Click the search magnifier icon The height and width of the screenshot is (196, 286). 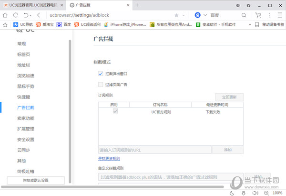(x=245, y=15)
